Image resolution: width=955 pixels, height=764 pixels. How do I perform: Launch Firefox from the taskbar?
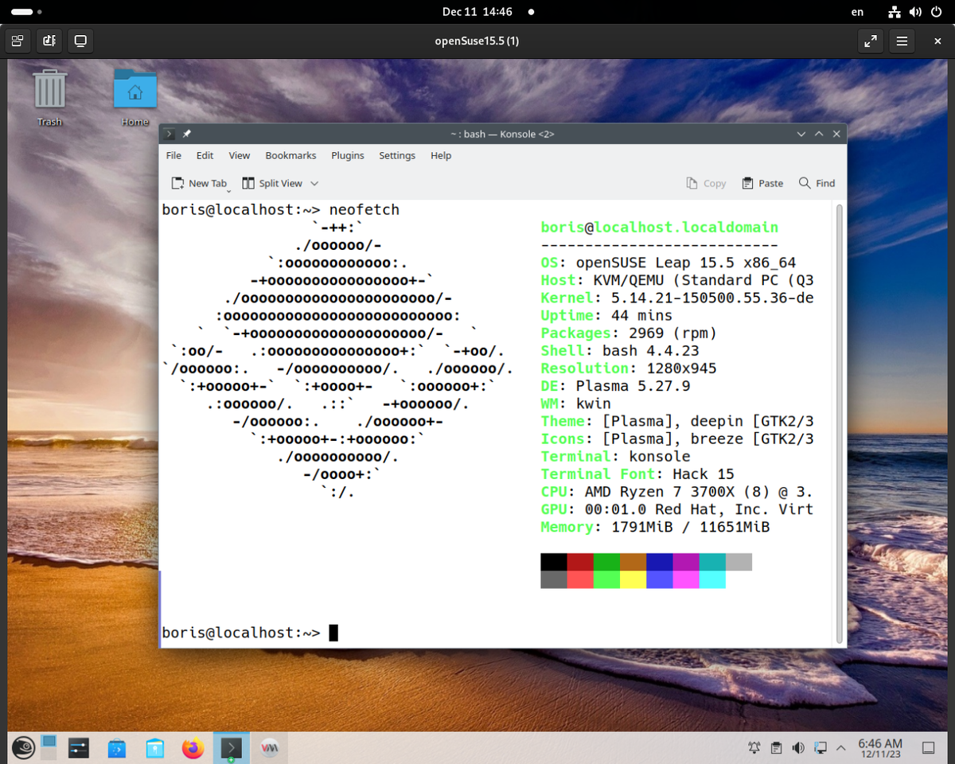pos(193,748)
